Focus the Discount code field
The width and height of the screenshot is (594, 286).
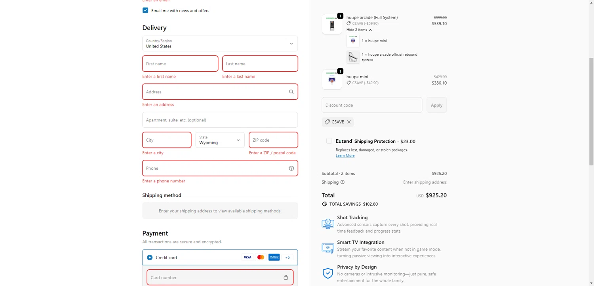372,105
